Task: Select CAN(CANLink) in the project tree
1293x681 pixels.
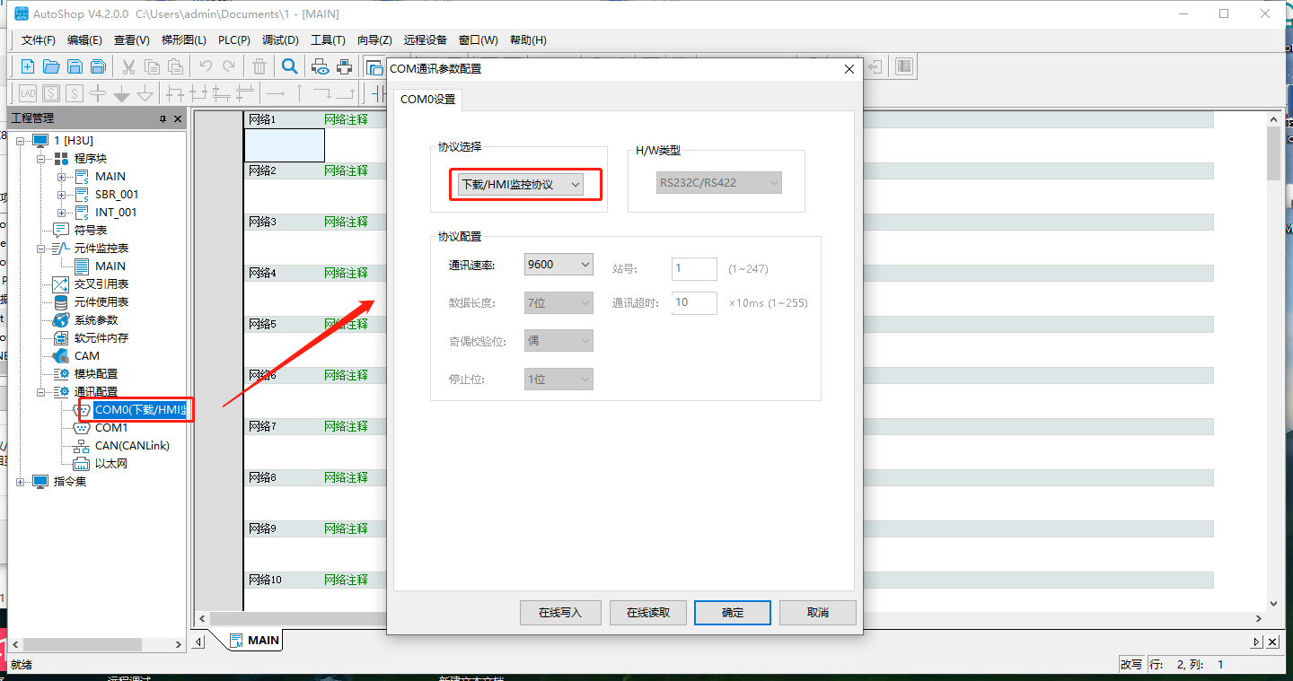Action: tap(132, 446)
